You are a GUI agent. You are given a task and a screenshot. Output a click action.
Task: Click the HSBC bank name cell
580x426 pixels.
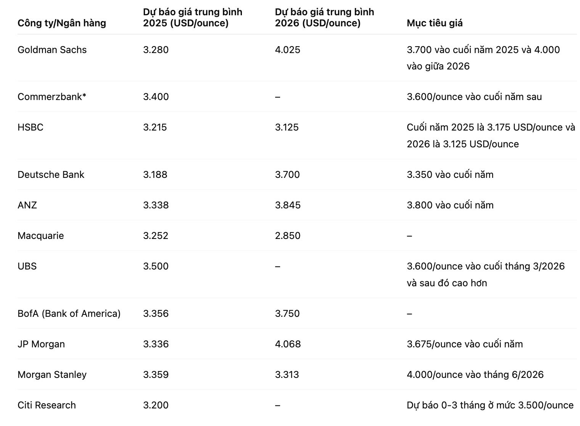click(x=31, y=127)
